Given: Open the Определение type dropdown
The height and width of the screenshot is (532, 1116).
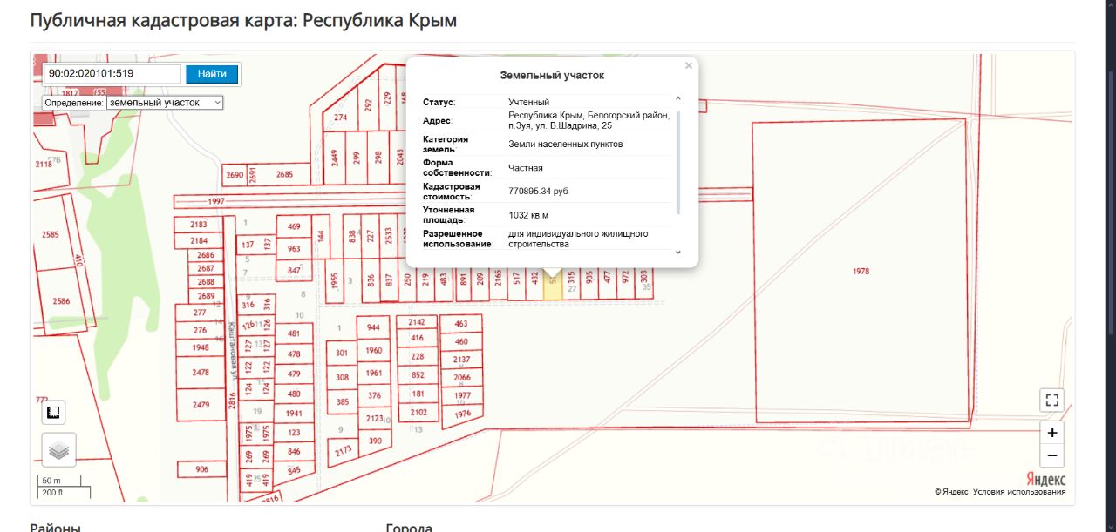Looking at the screenshot, I should coord(164,103).
